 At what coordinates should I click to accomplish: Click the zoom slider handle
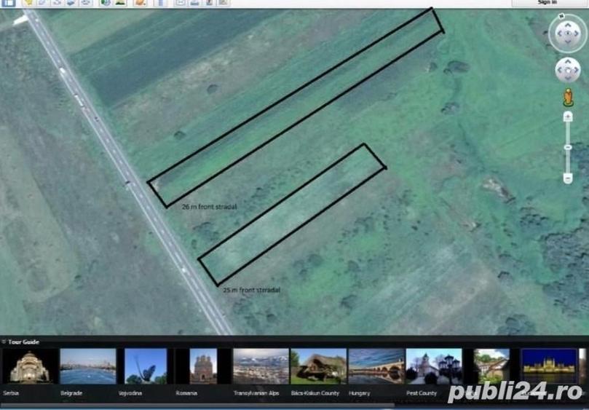coord(568,147)
